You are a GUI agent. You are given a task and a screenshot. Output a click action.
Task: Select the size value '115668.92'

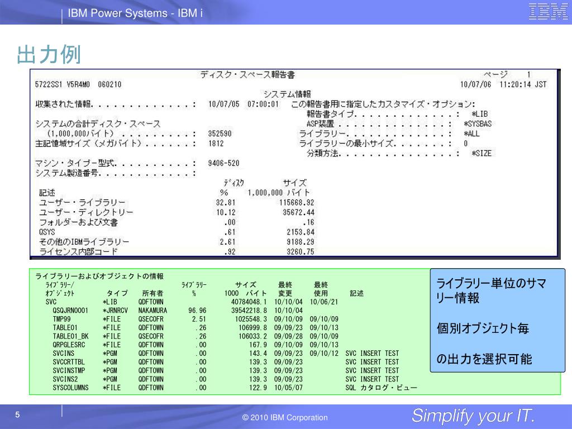[x=297, y=203]
